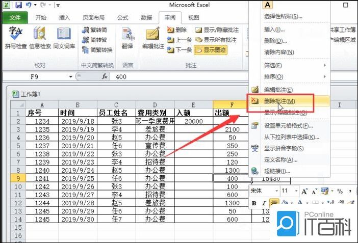Switch to the 插入 ribbon tab
This screenshot has width=358, height=243.
point(64,17)
